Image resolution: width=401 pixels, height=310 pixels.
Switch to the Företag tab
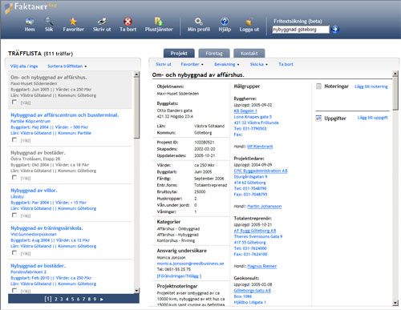coord(214,54)
